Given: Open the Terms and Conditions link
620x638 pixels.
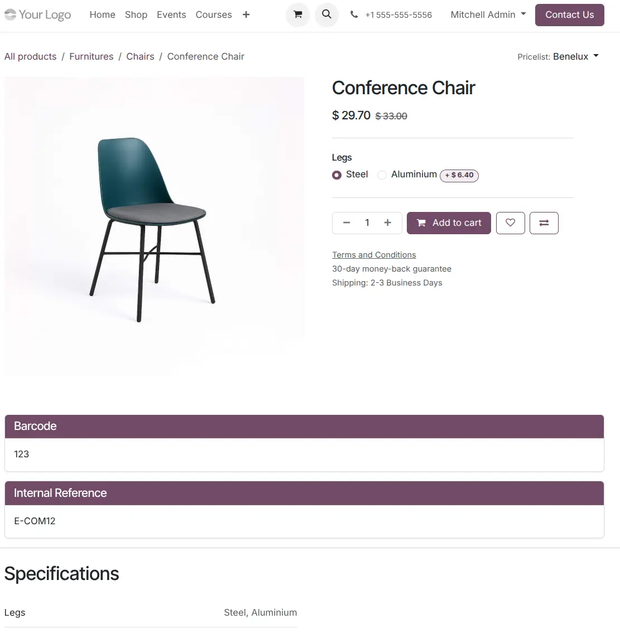Looking at the screenshot, I should [x=374, y=255].
